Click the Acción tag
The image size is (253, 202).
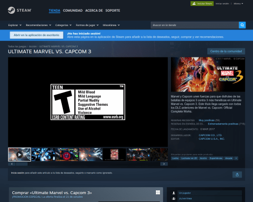coord(203,158)
